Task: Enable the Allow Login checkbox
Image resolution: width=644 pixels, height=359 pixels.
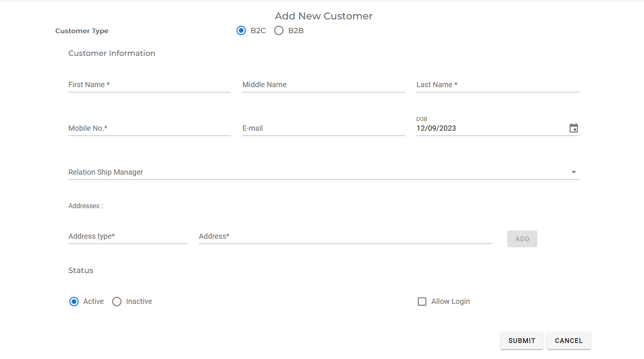Action: coord(422,301)
